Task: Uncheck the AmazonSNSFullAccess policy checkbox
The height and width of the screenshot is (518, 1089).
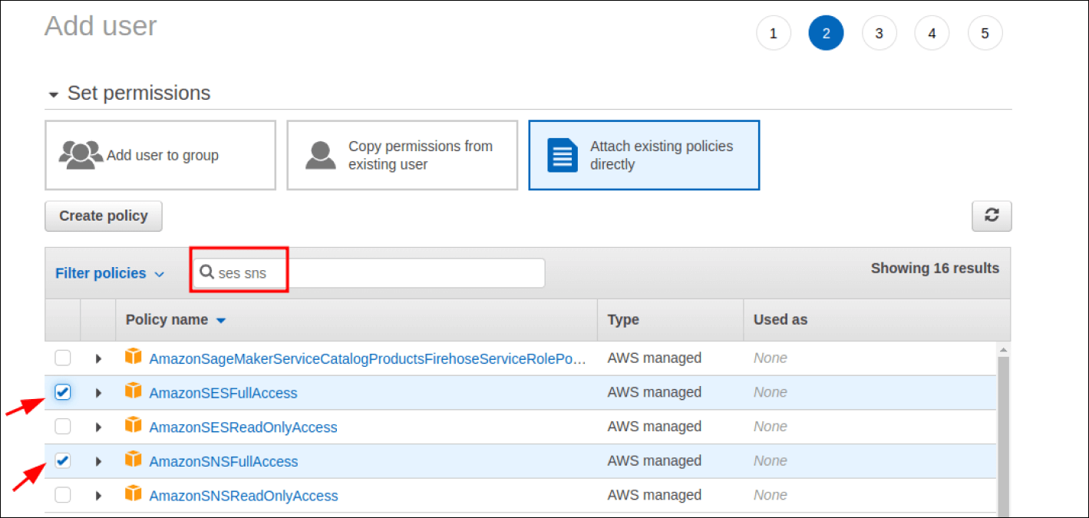Action: click(x=63, y=460)
